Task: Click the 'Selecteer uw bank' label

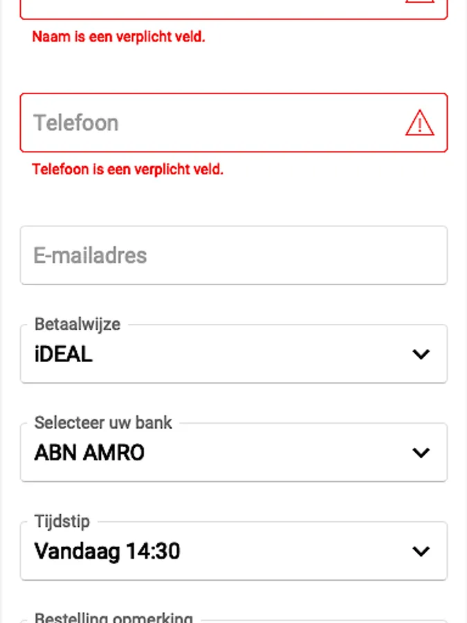Action: 103,422
